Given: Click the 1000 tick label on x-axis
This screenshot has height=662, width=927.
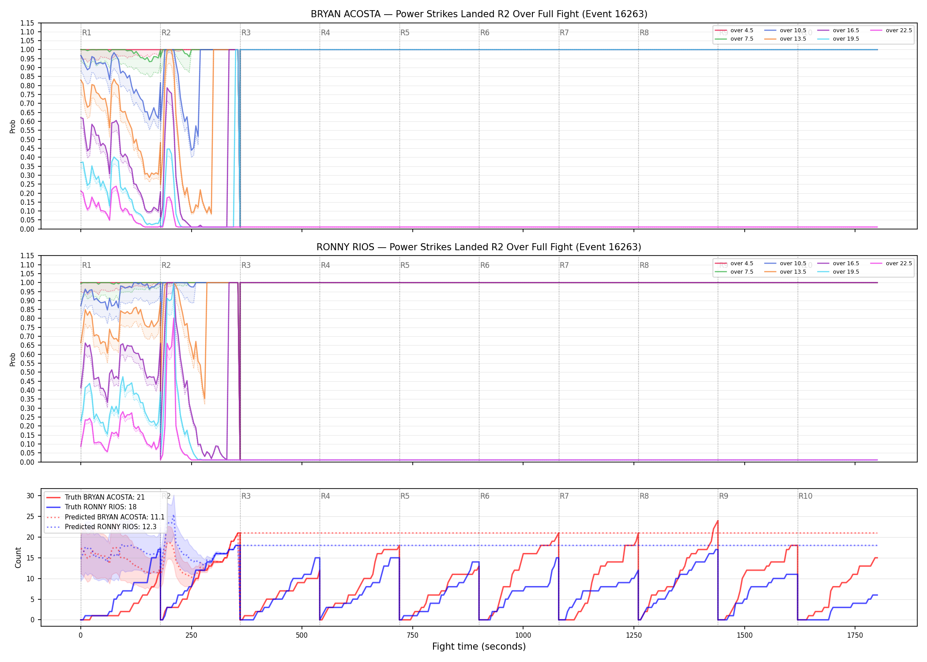Looking at the screenshot, I should coord(523,636).
